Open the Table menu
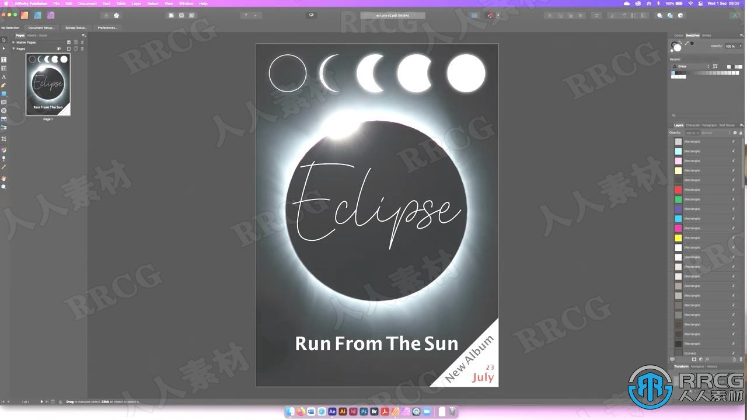 [121, 3]
